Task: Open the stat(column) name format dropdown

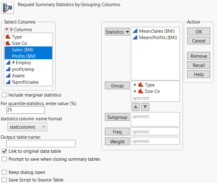Action: [x=27, y=127]
